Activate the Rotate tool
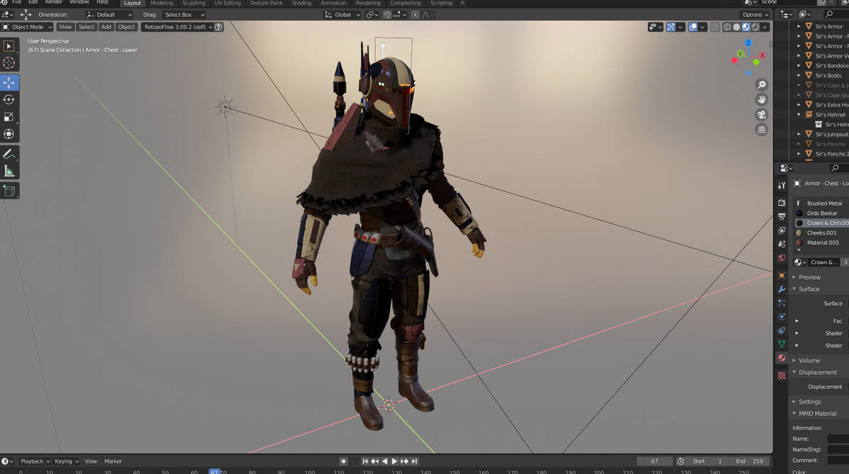This screenshot has height=474, width=849. [x=9, y=99]
